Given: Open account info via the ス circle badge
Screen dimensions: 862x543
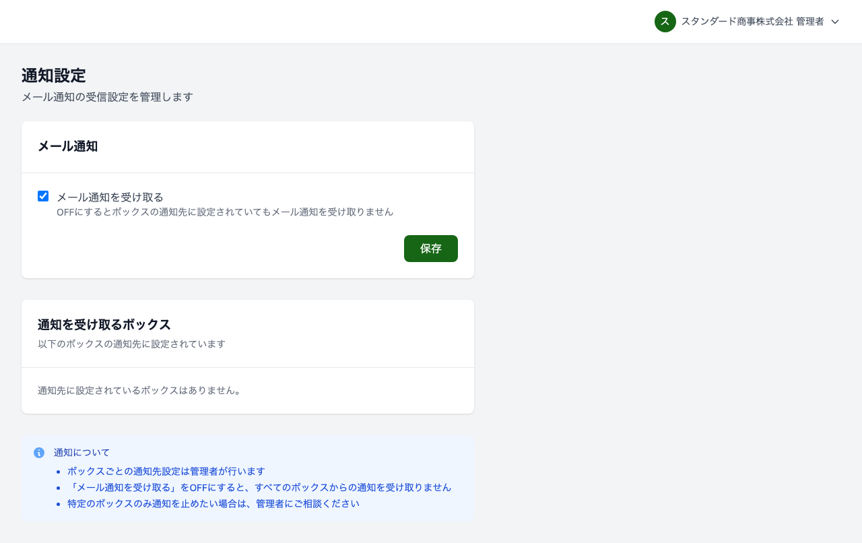Looking at the screenshot, I should coord(665,22).
